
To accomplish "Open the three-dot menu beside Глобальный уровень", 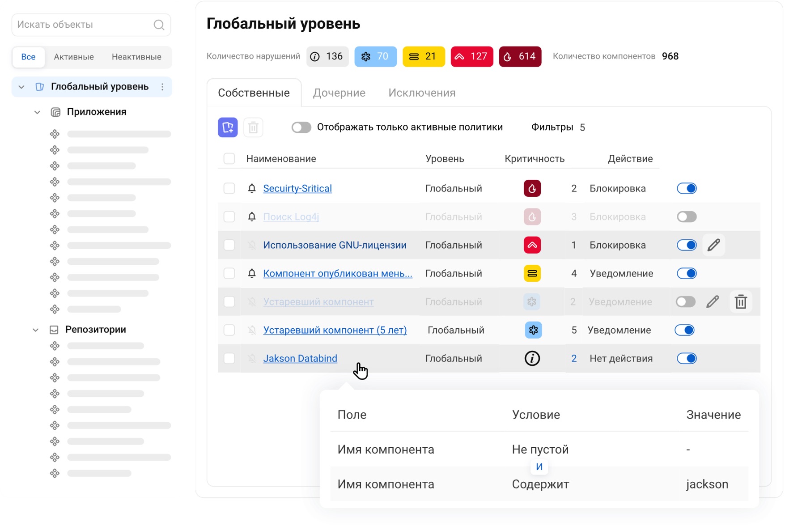I will [x=162, y=87].
